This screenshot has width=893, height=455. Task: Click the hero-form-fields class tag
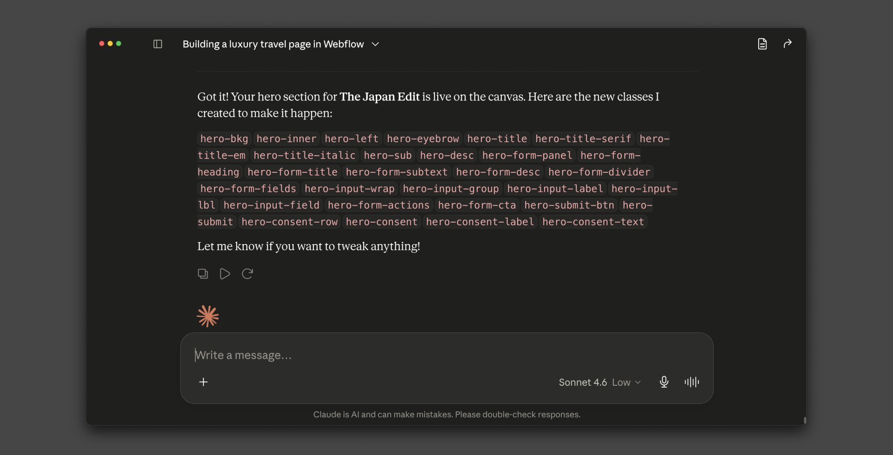pos(248,189)
